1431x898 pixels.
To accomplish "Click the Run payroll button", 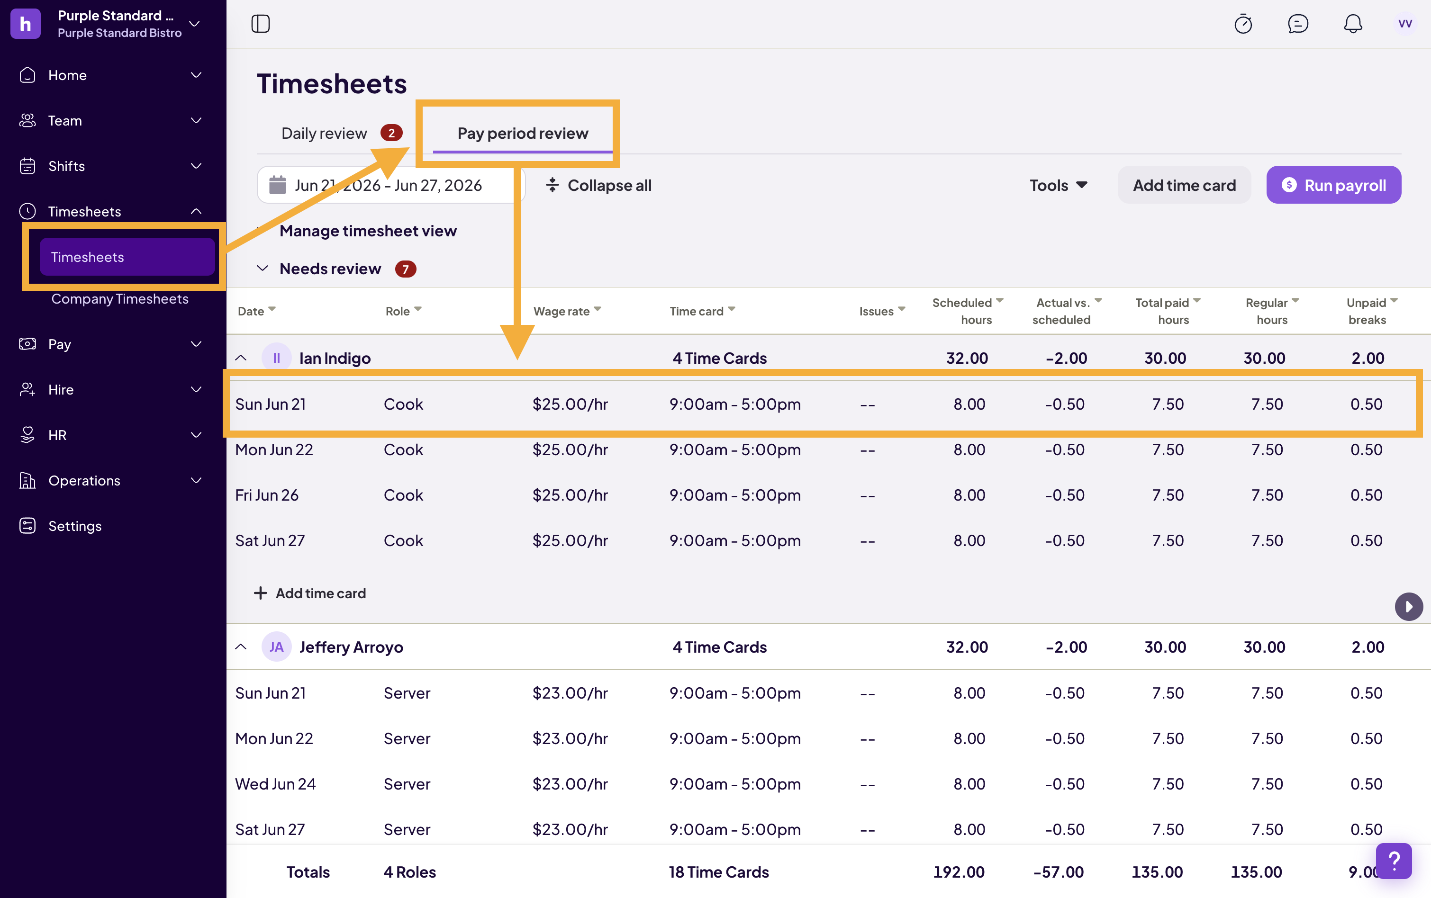I will coord(1333,185).
